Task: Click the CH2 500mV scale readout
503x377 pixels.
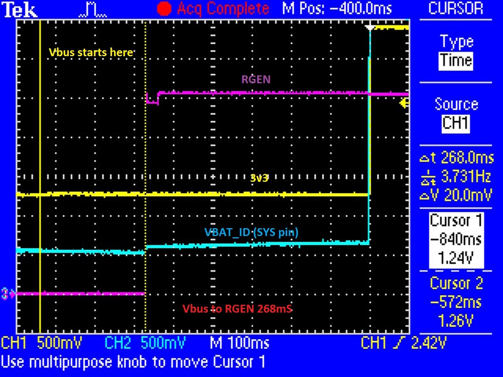Action: pyautogui.click(x=145, y=344)
